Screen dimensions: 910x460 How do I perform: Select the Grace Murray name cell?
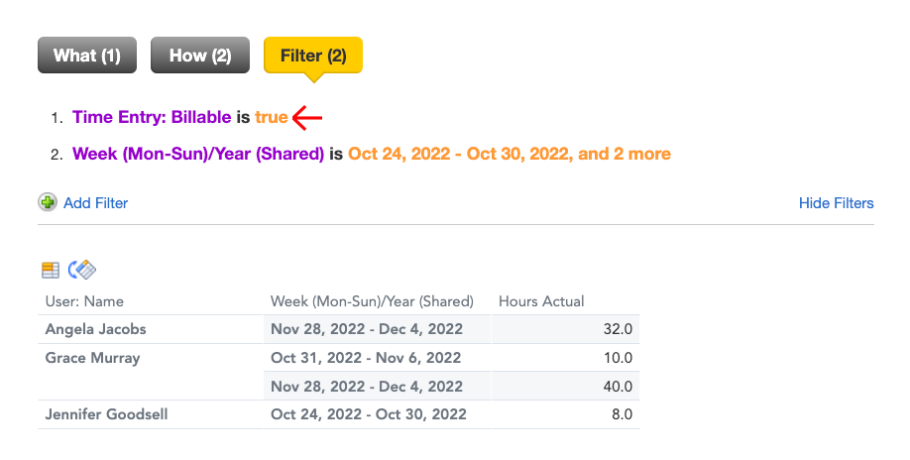tap(93, 358)
